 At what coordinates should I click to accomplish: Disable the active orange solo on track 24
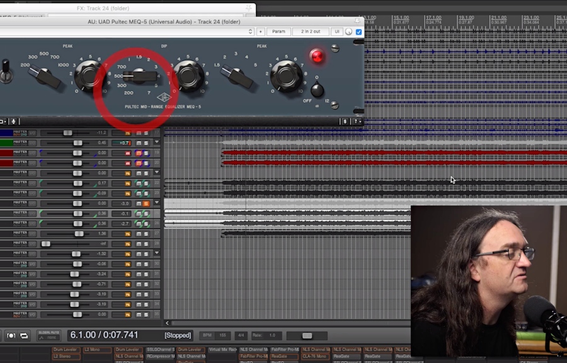point(146,204)
